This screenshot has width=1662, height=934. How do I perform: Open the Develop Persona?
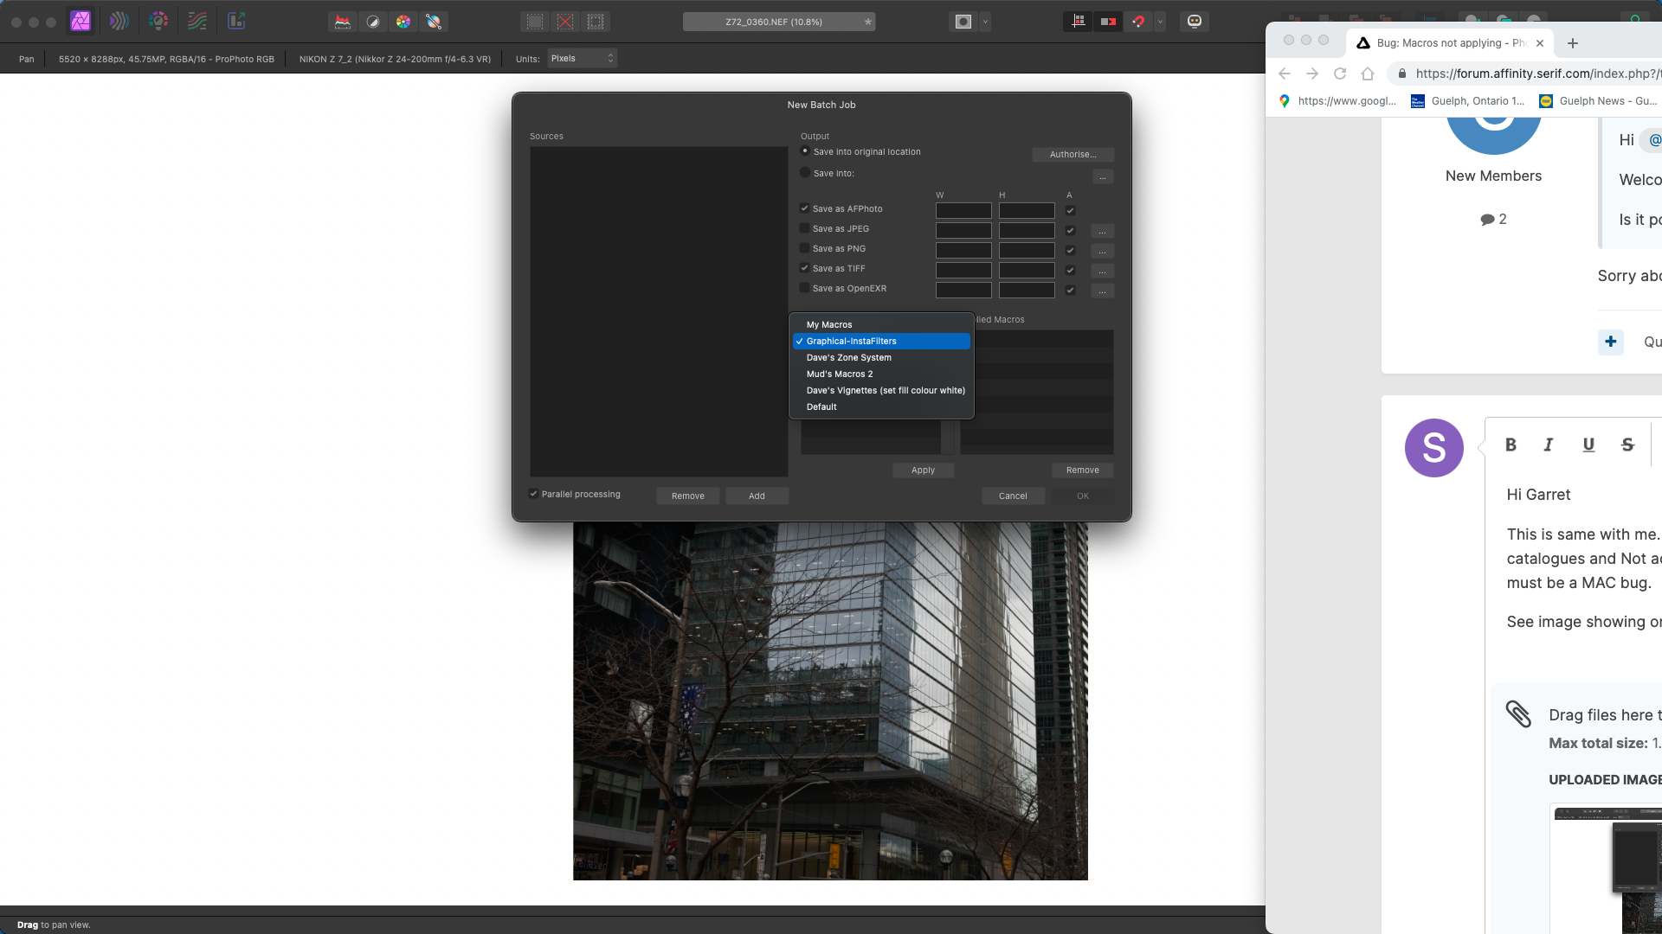tap(158, 20)
